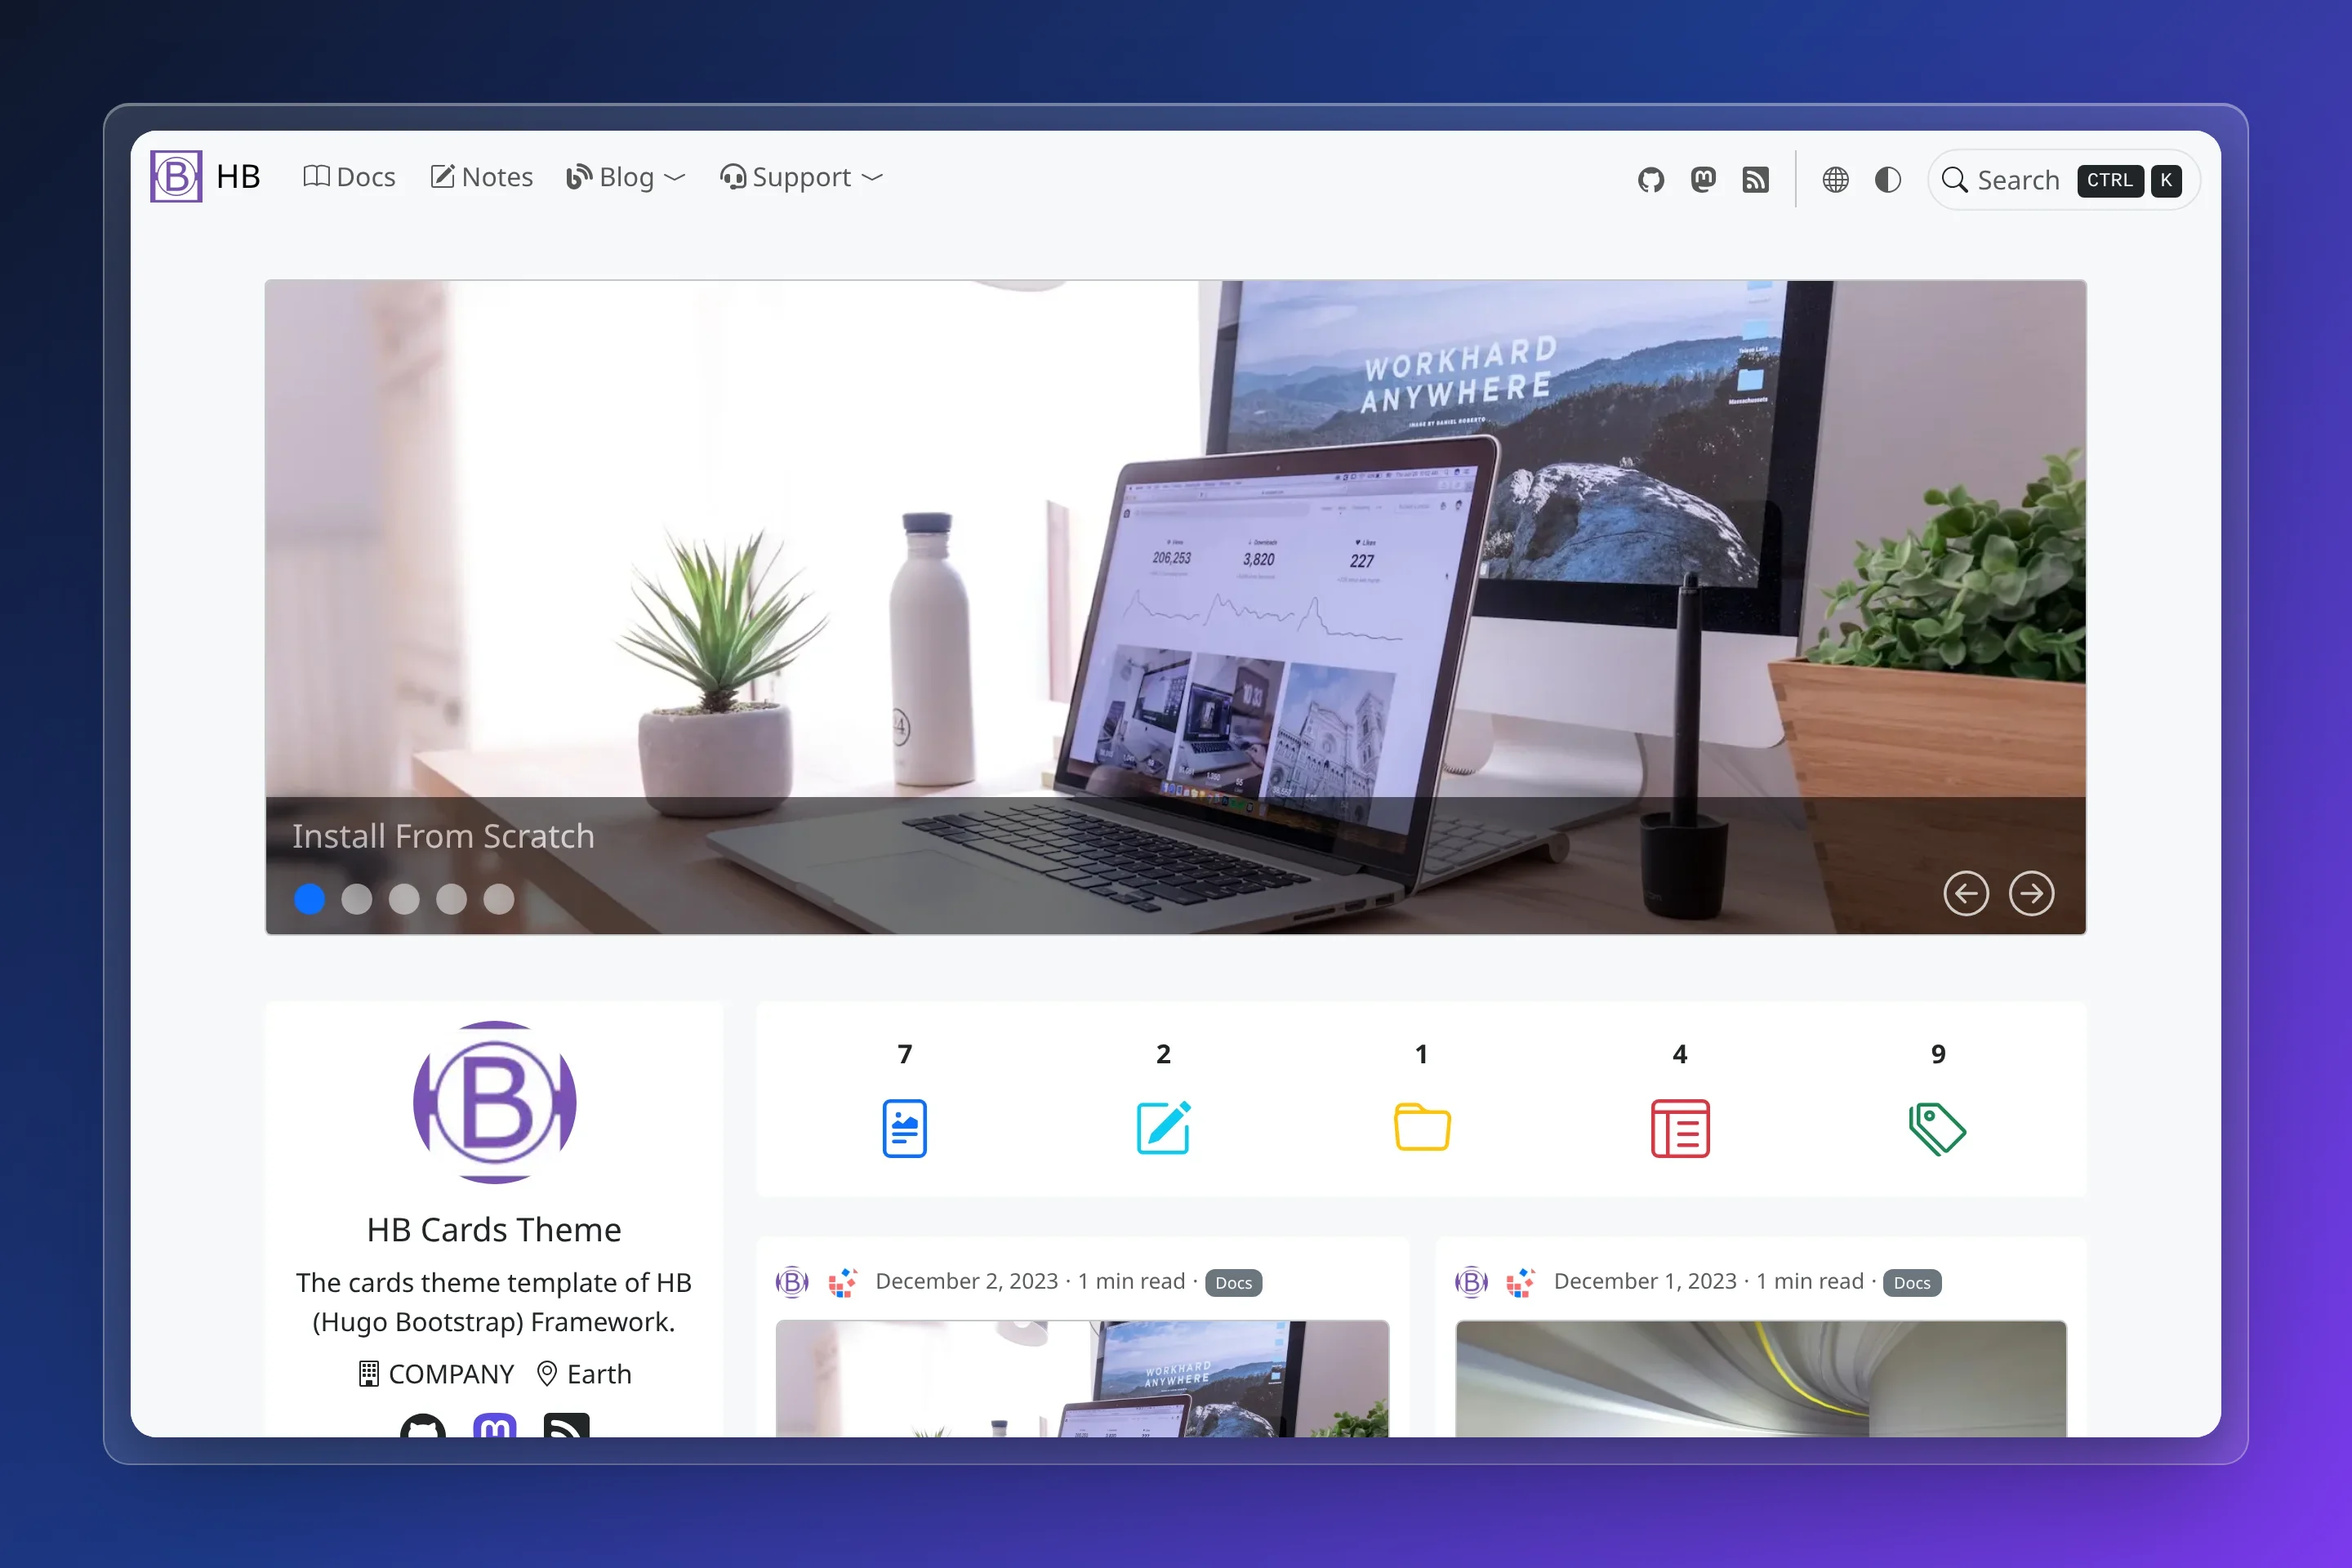Select the fifth carousel indicator dot
This screenshot has height=1568, width=2352.
click(499, 899)
